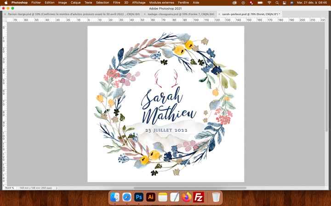The height and width of the screenshot is (206, 331).
Task: Expand the status bar document info arrow
Action: [56, 188]
